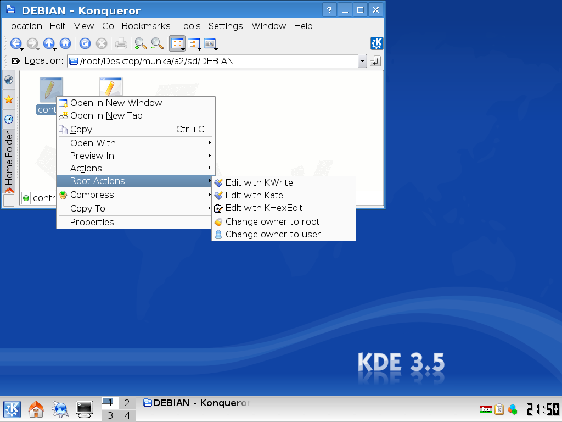This screenshot has height=422, width=562.
Task: Switch to virtual desktop 4
Action: [127, 415]
